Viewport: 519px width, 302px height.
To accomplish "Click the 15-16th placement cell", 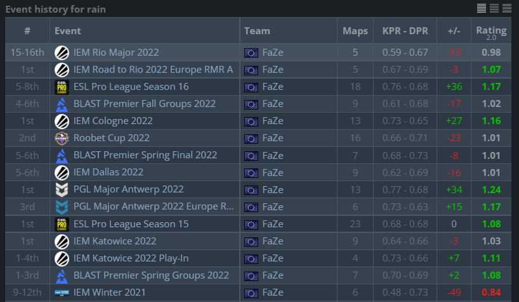I will point(27,53).
